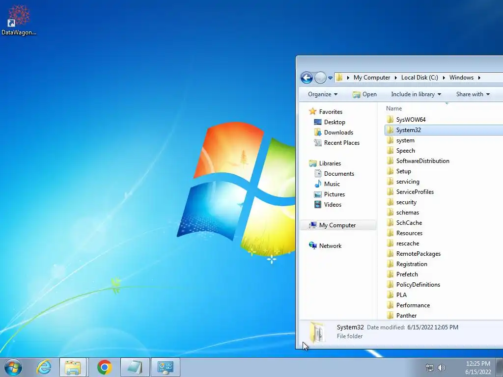This screenshot has height=377, width=503.
Task: Click the network tray icon
Action: coord(429,368)
